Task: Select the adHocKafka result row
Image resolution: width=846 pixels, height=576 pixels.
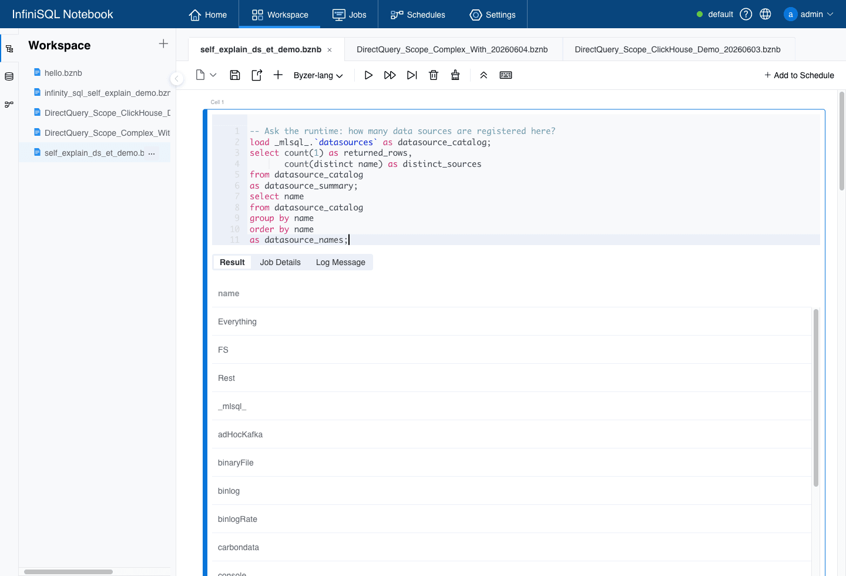Action: pyautogui.click(x=512, y=434)
